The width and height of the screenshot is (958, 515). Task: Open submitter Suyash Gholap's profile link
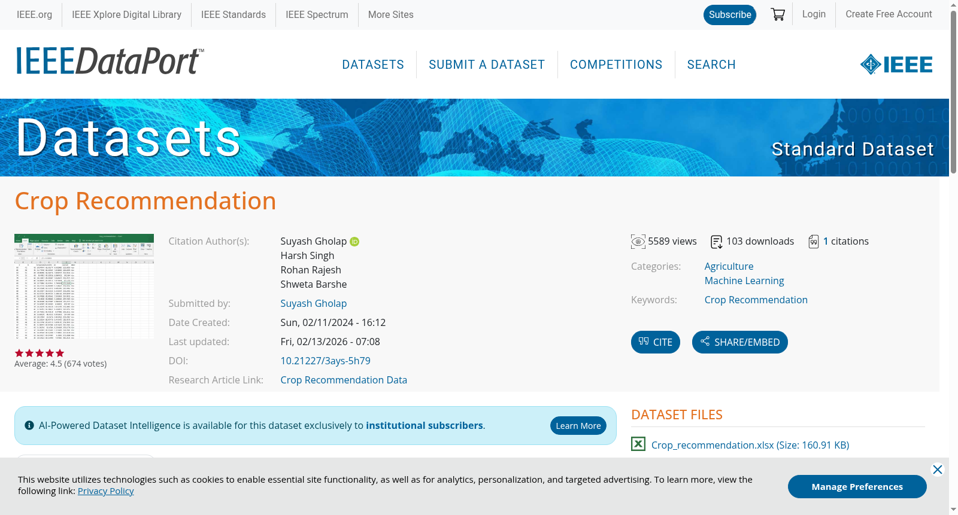click(314, 303)
